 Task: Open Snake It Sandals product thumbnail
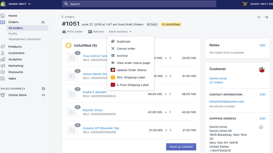point(72,94)
